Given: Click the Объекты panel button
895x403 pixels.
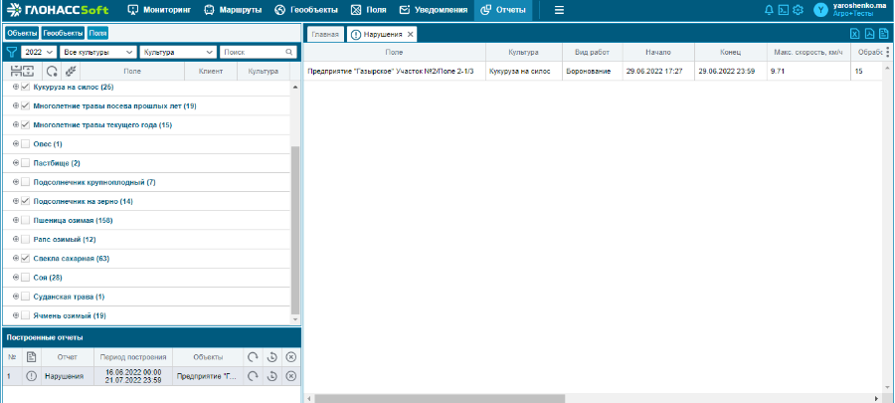Looking at the screenshot, I should [x=21, y=33].
